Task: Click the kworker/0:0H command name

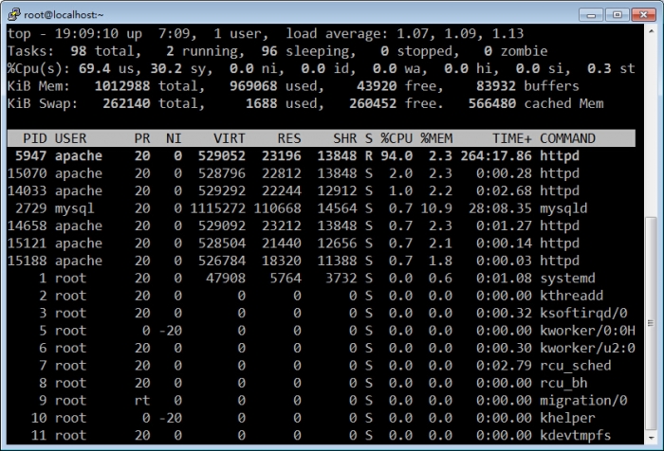Action: click(x=587, y=331)
